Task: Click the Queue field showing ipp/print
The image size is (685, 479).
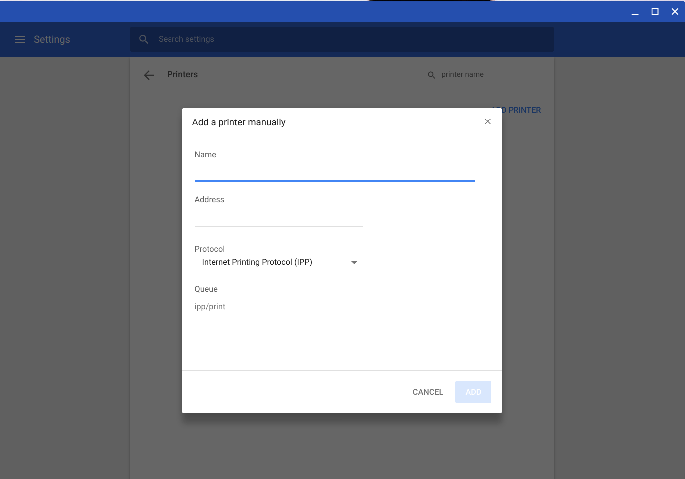Action: [278, 307]
